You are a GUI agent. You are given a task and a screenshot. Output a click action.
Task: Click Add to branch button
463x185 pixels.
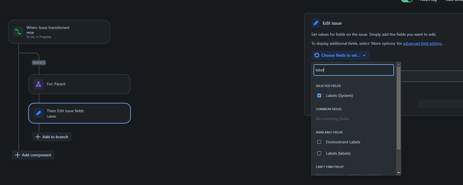pos(52,137)
